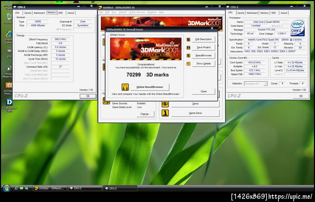Click the Demo button in 3DMark2001
Image resolution: width=315 pixels, height=202 pixels.
click(195, 104)
